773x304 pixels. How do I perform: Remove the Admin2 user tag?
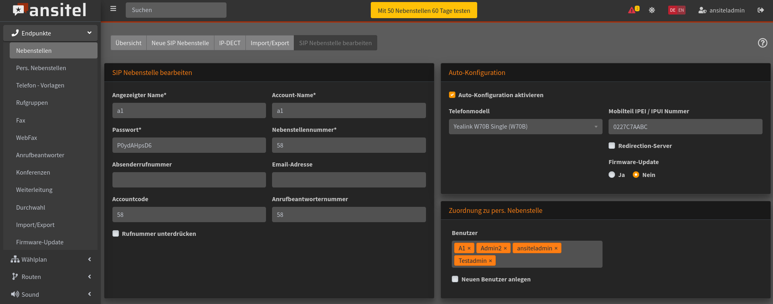coord(505,248)
